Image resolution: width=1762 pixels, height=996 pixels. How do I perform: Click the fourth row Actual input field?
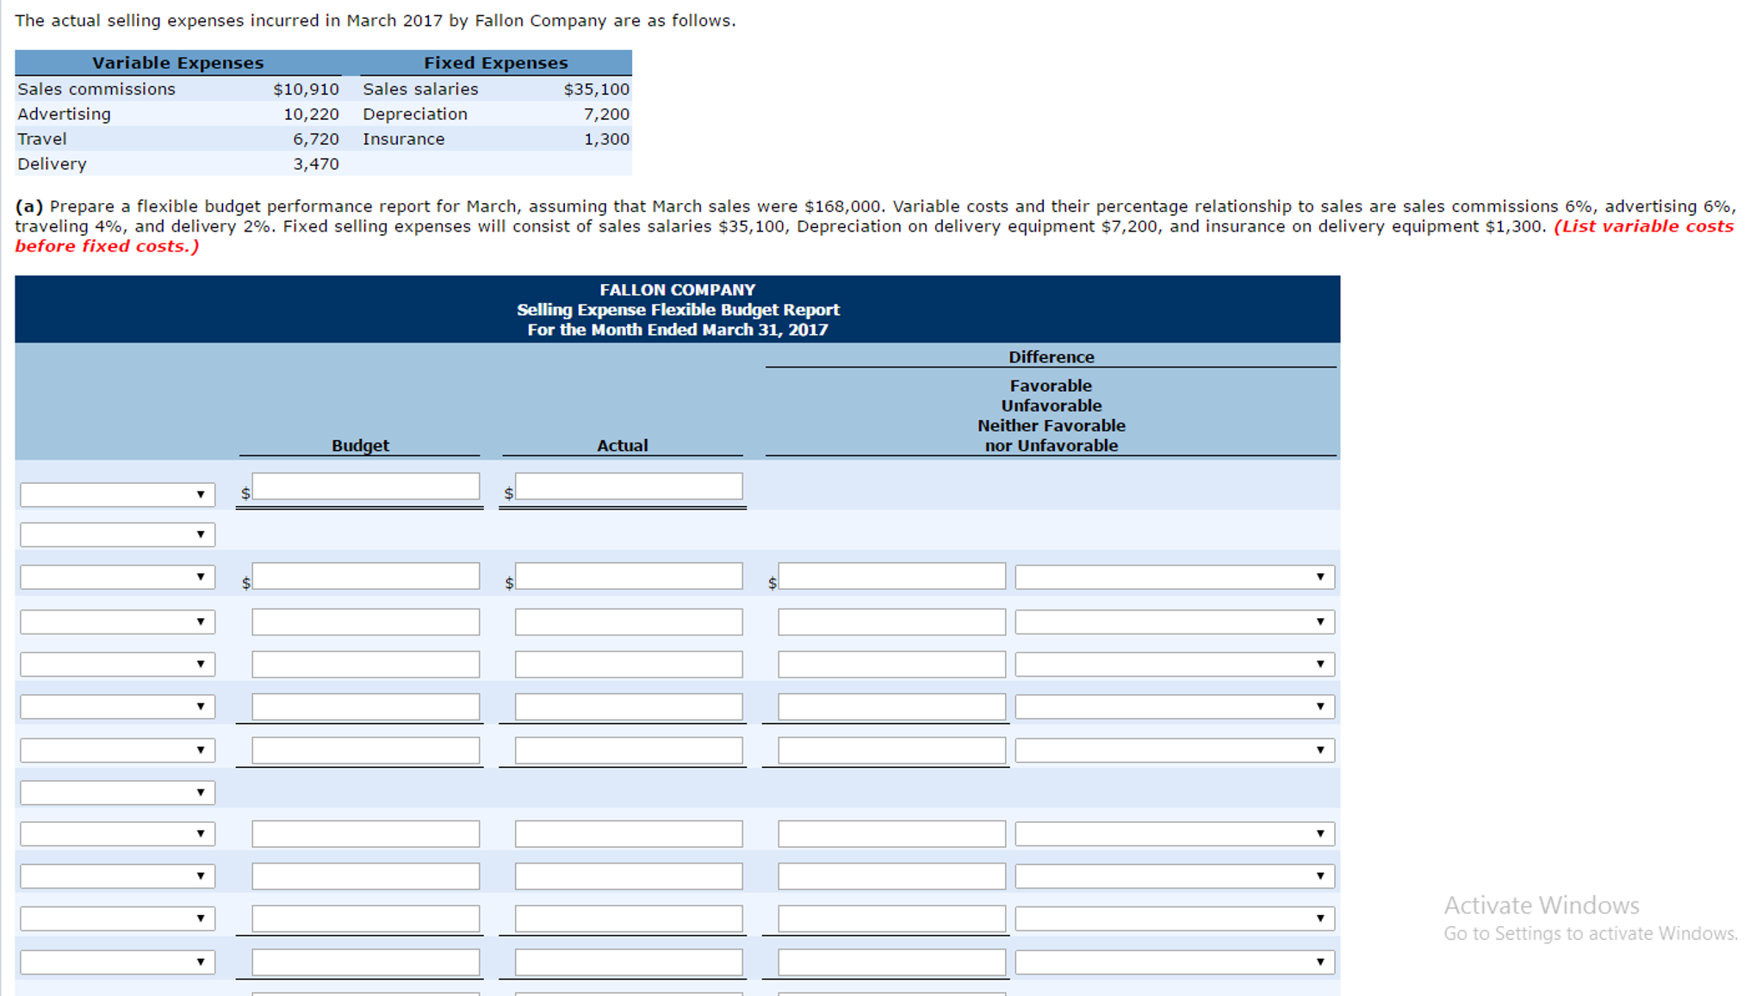tap(629, 622)
